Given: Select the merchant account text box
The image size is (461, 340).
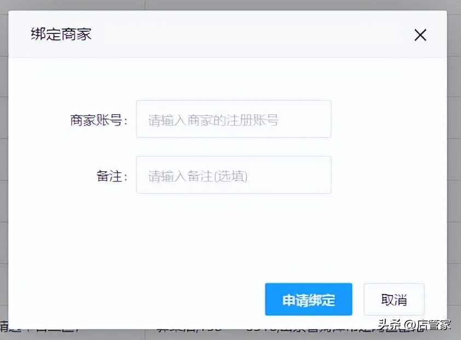Looking at the screenshot, I should tap(233, 119).
